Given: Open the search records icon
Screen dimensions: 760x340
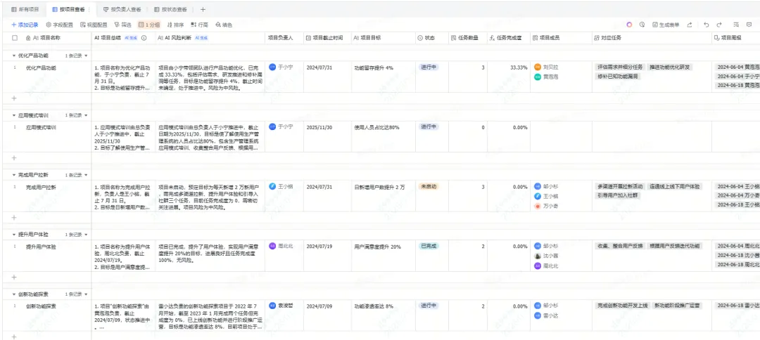Looking at the screenshot, I should [x=736, y=25].
